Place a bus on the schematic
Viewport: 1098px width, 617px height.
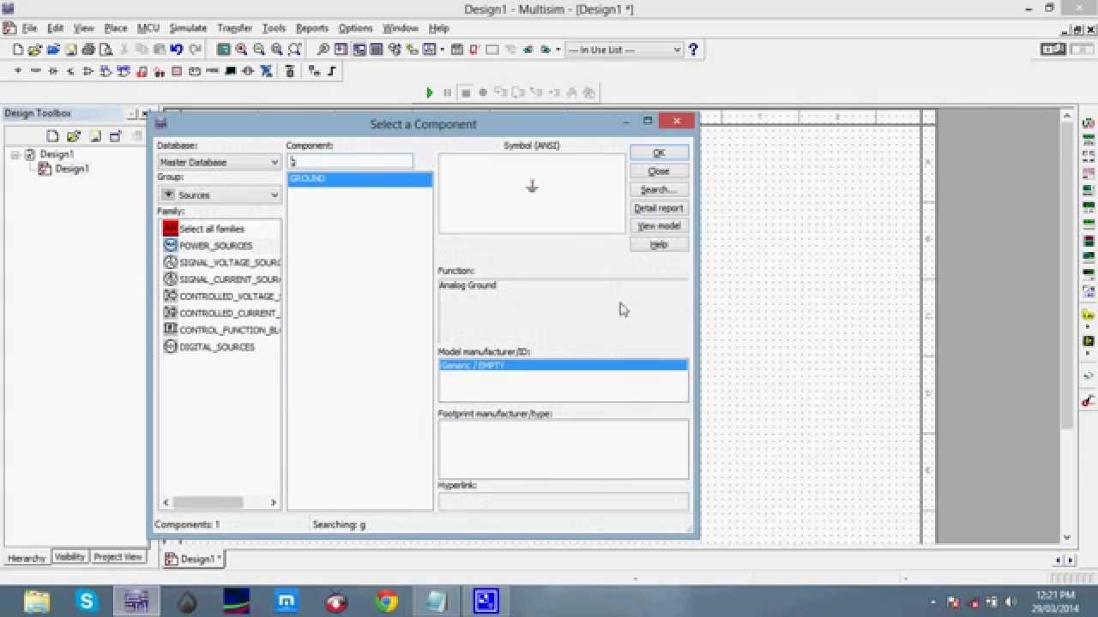tap(331, 71)
